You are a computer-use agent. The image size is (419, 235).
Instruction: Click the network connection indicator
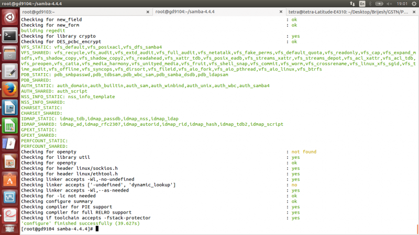pos(352,4)
